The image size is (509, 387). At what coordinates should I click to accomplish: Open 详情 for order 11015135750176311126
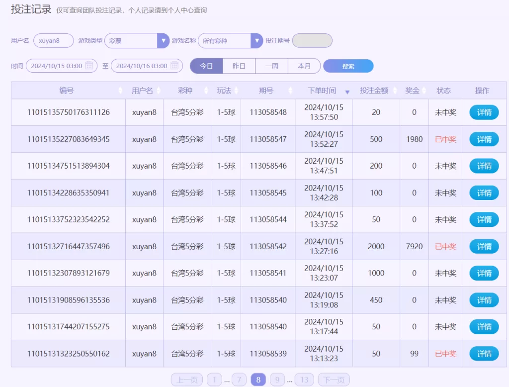pyautogui.click(x=484, y=112)
